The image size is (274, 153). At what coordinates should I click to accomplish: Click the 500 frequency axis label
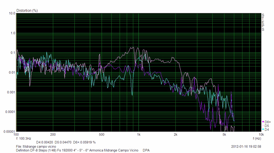(101, 135)
